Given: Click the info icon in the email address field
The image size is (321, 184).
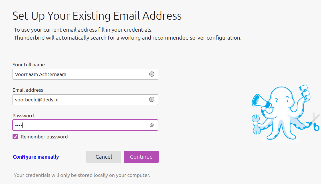Looking at the screenshot, I should [x=152, y=99].
